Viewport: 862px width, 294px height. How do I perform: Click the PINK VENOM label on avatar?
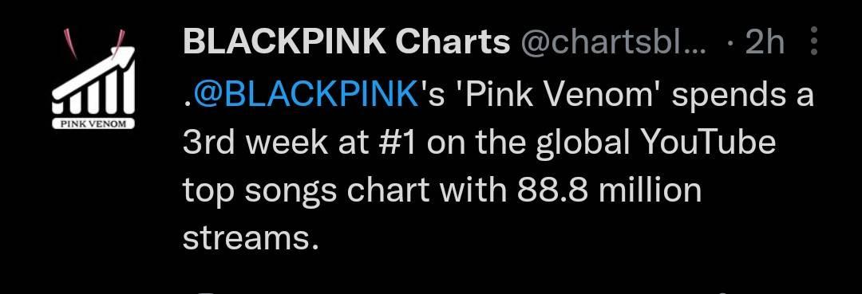click(x=93, y=124)
